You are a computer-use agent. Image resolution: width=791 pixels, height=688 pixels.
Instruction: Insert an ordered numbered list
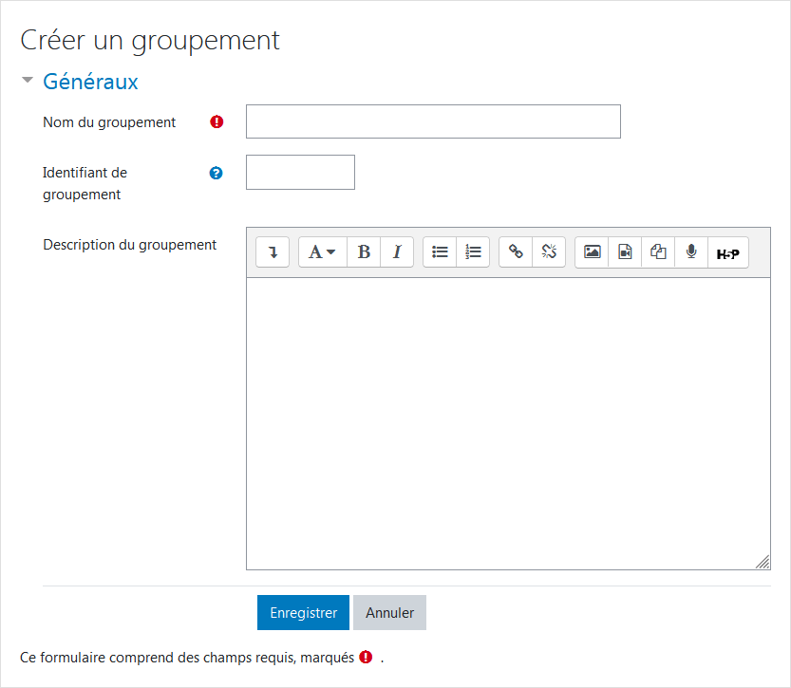pyautogui.click(x=473, y=252)
